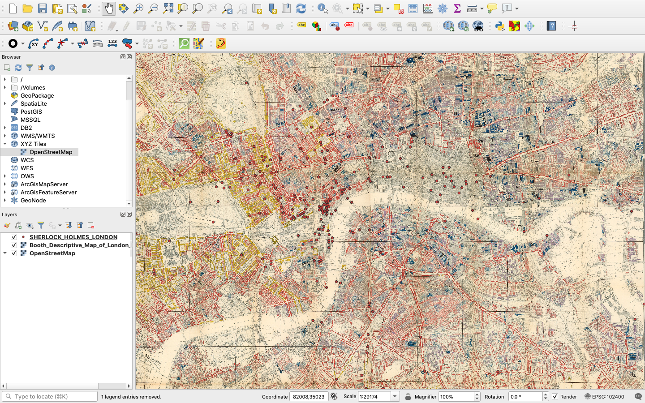Click the yellow abc Layer Labeling icon
The height and width of the screenshot is (403, 645).
(301, 26)
